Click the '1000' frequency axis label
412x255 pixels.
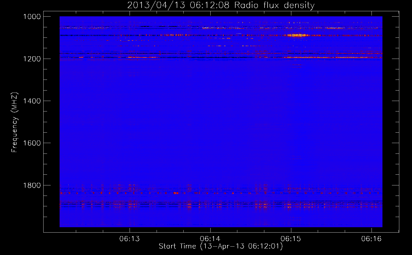click(x=32, y=17)
